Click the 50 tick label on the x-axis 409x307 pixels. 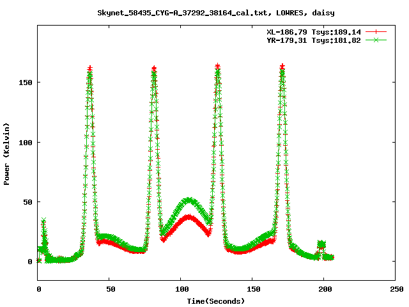[111, 289]
